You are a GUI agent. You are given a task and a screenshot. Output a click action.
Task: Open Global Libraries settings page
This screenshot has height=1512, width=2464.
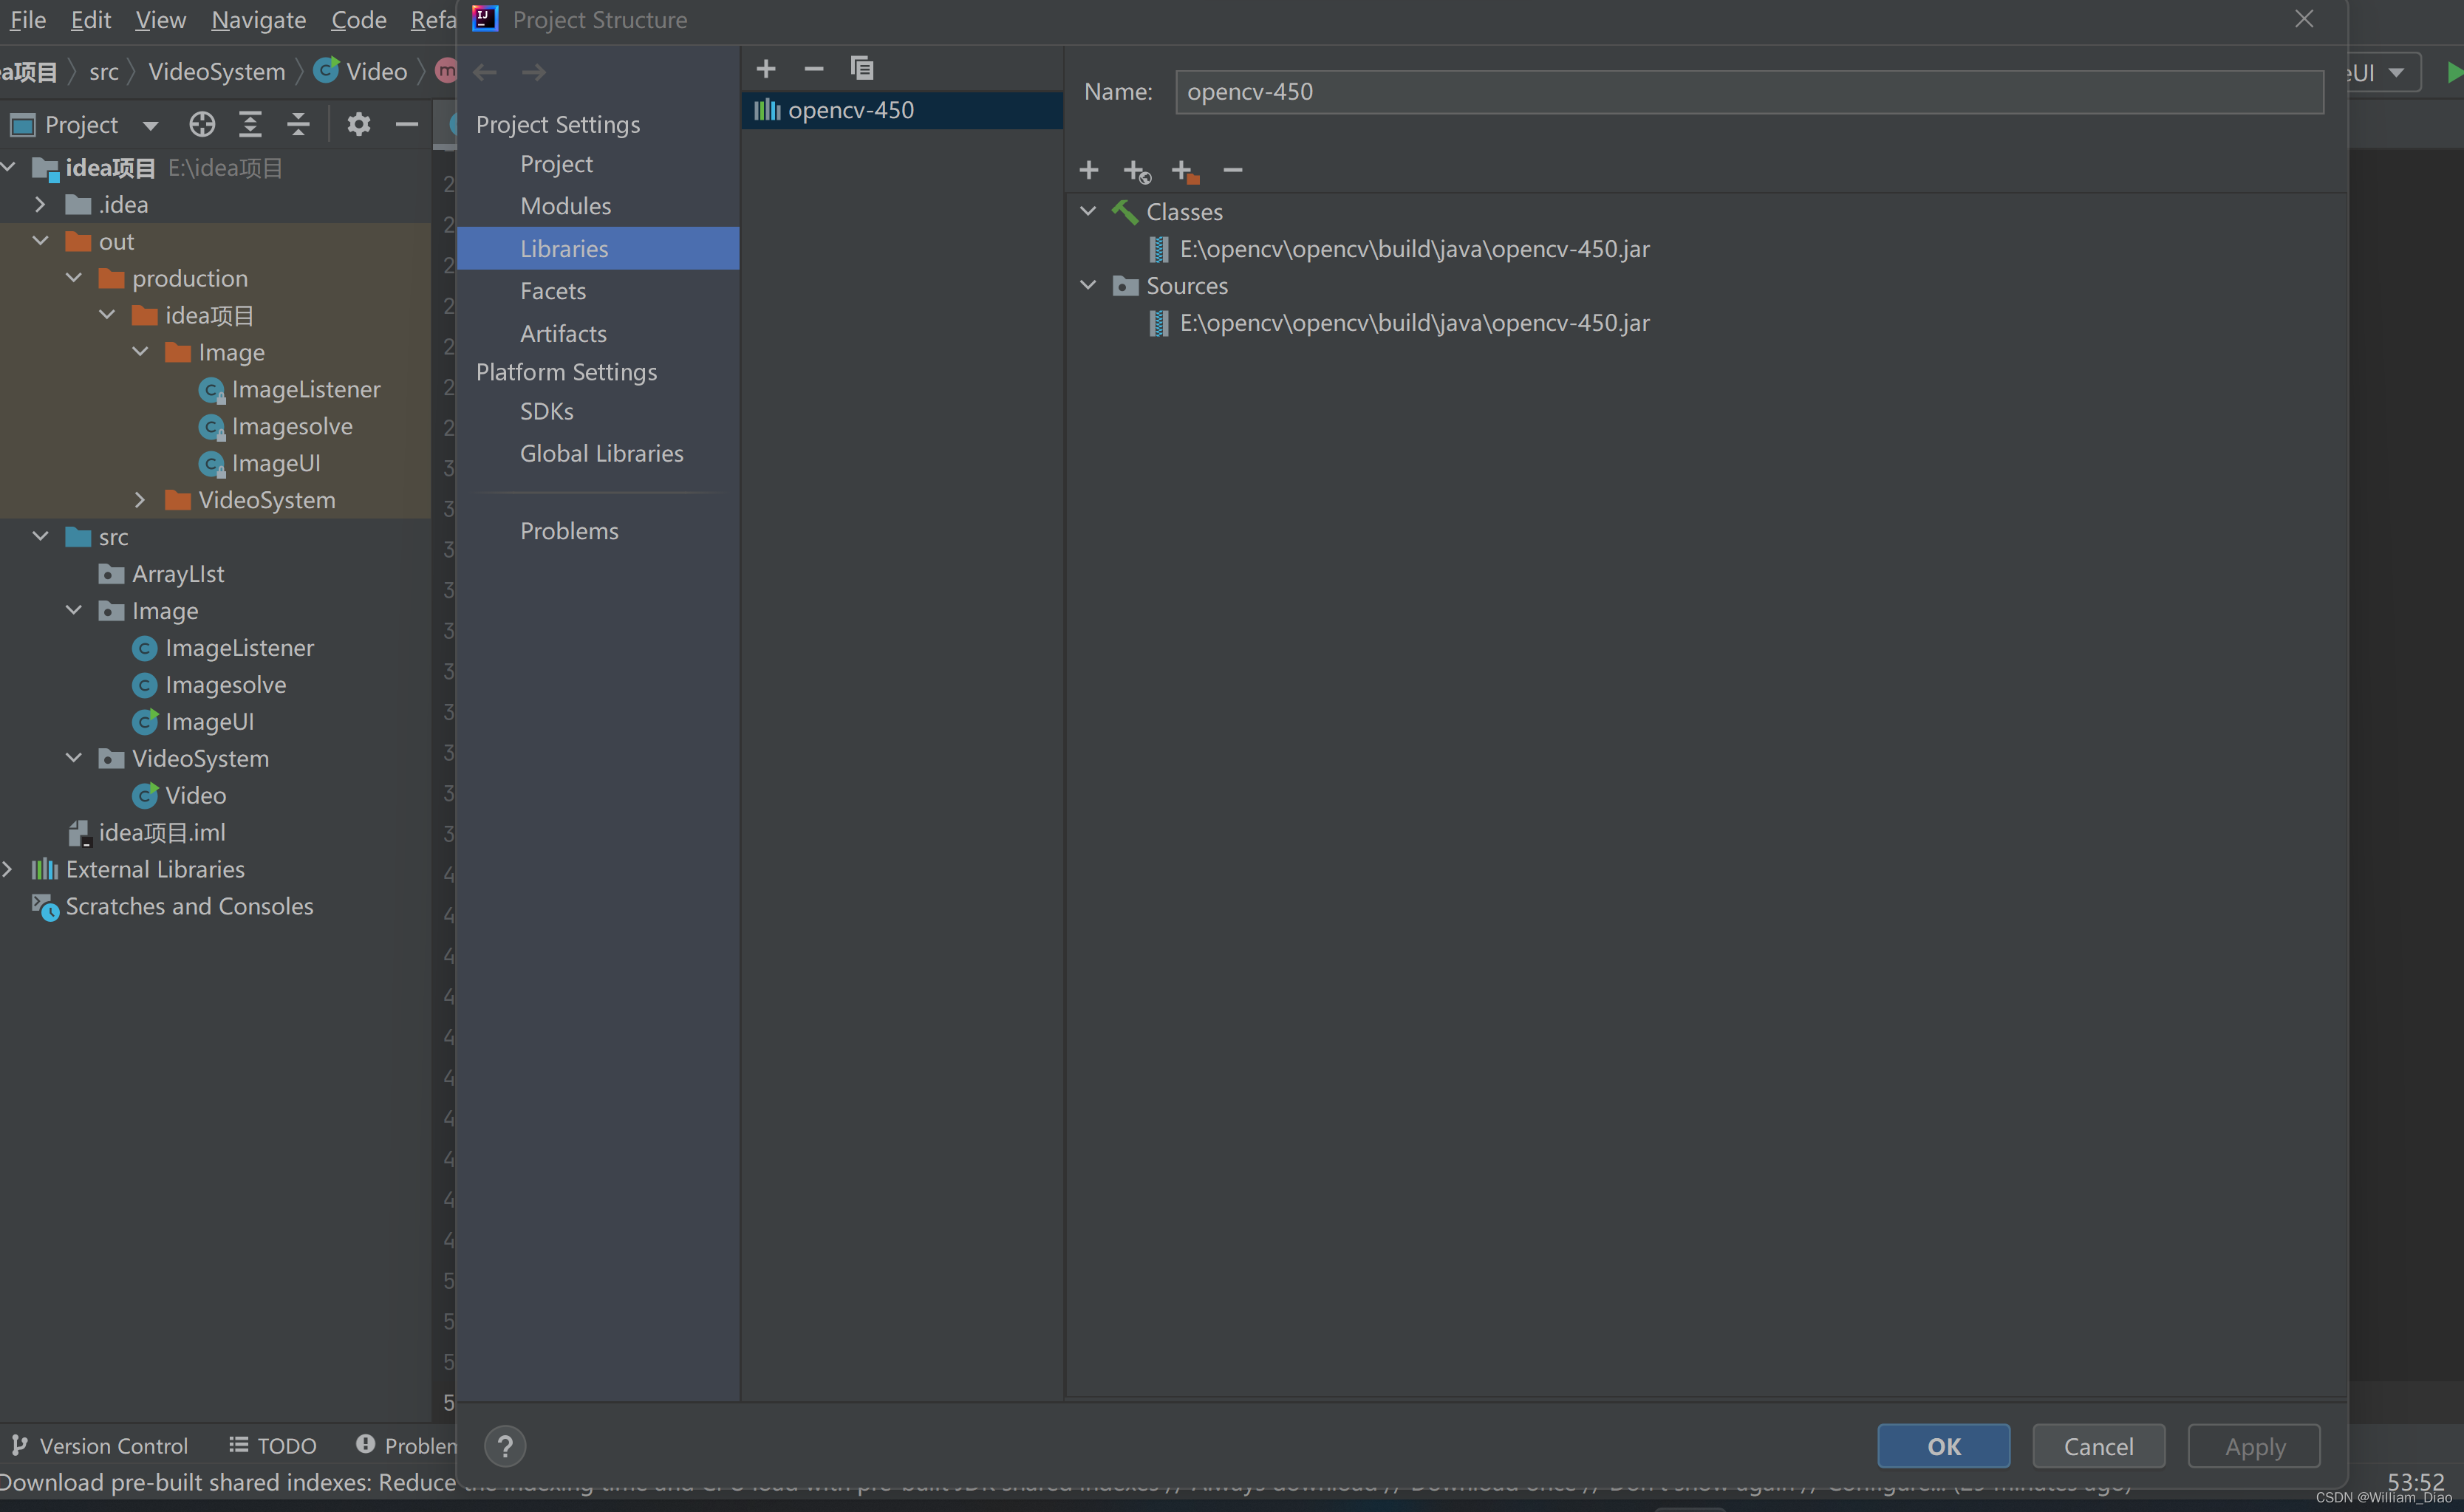point(601,453)
